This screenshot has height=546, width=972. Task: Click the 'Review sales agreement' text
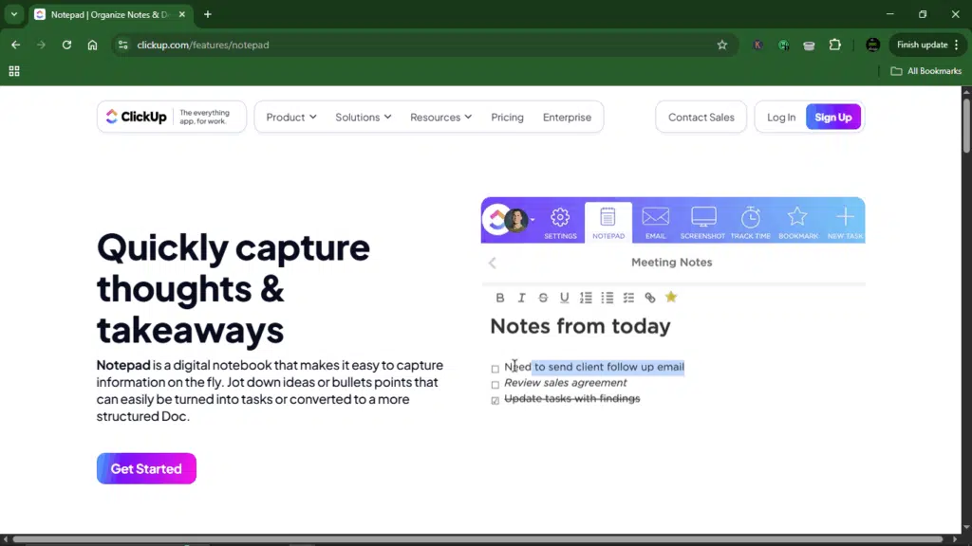click(566, 383)
